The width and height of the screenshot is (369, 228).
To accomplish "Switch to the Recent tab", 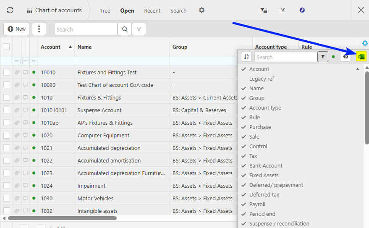I will click(x=152, y=10).
